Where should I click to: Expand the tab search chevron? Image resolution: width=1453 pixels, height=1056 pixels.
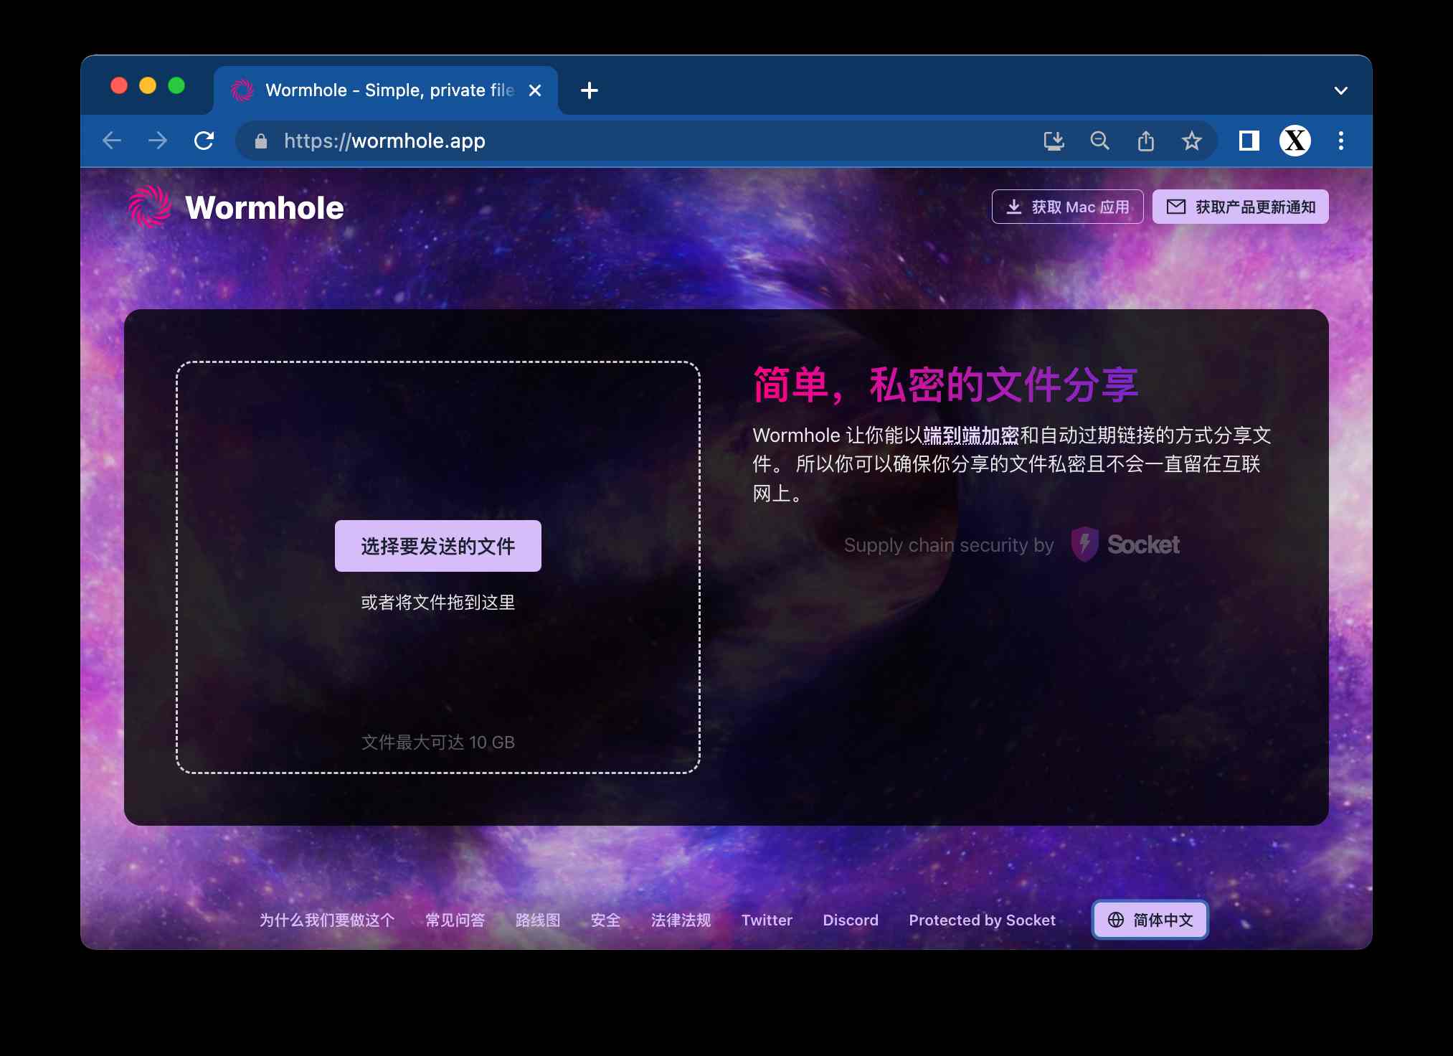click(x=1341, y=90)
